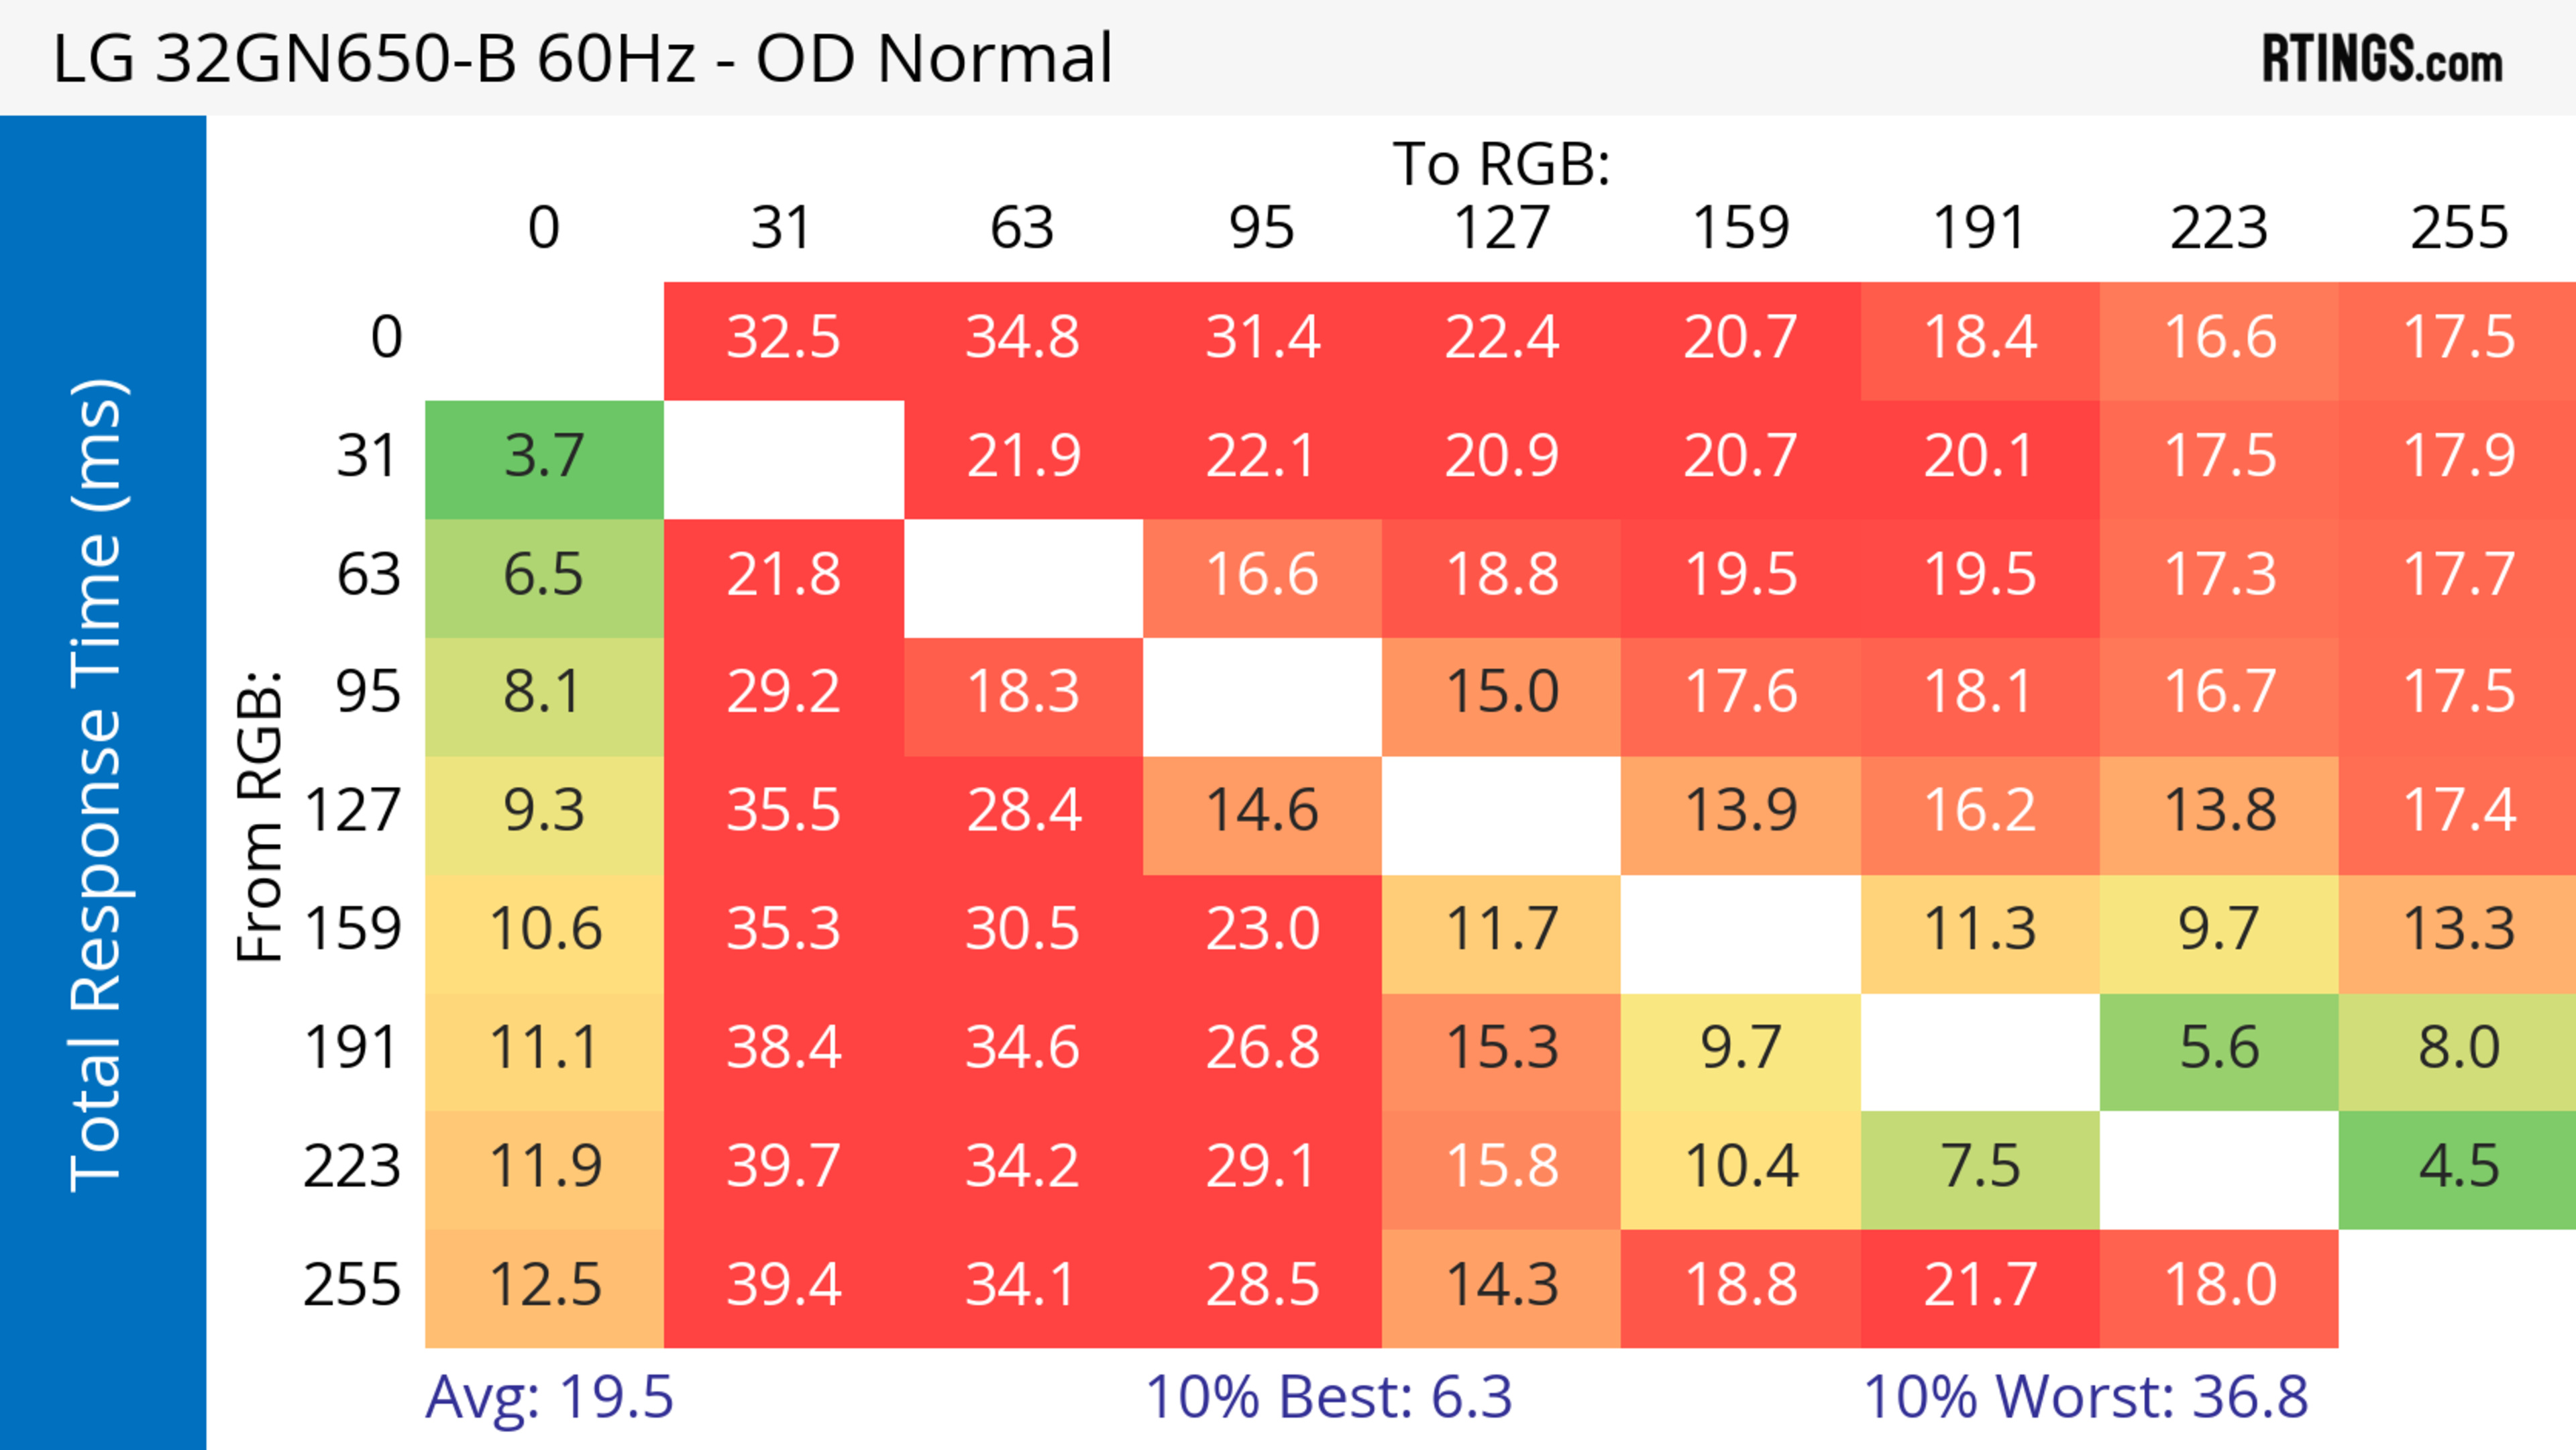This screenshot has width=2576, height=1450.
Task: Click the Avg: 19.5 summary text
Action: (549, 1397)
